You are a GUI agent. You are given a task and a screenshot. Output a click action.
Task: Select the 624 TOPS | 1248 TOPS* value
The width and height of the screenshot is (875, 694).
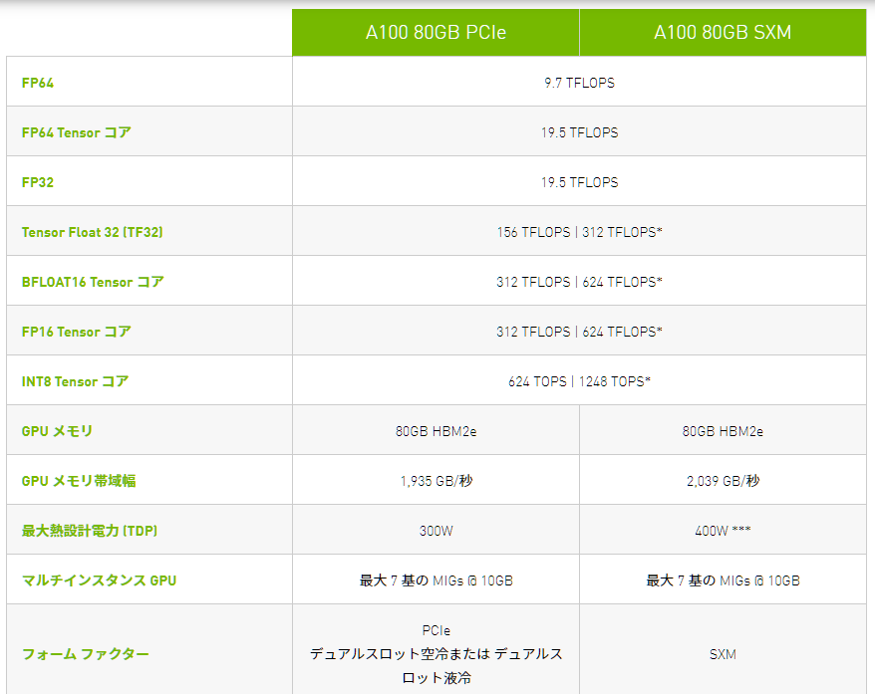coord(579,381)
